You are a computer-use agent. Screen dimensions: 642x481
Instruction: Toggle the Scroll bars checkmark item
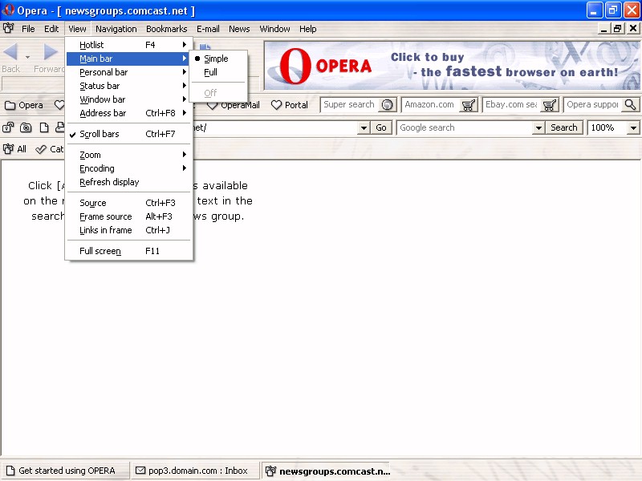100,134
